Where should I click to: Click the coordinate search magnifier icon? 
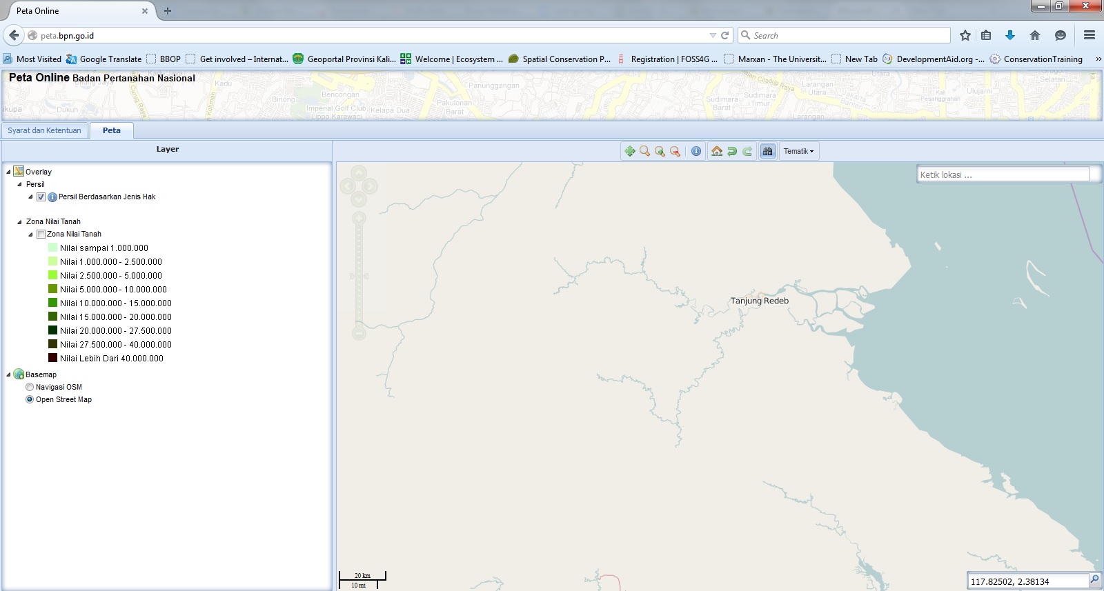pos(1094,580)
